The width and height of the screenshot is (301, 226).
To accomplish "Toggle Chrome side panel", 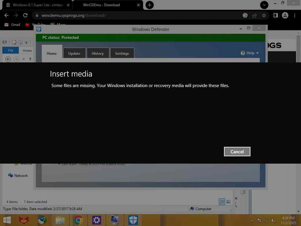I will click(275, 15).
